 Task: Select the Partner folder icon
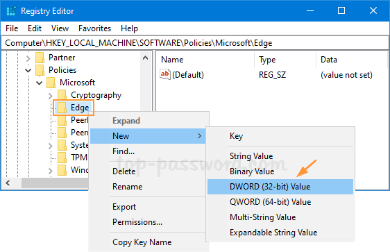(40, 58)
